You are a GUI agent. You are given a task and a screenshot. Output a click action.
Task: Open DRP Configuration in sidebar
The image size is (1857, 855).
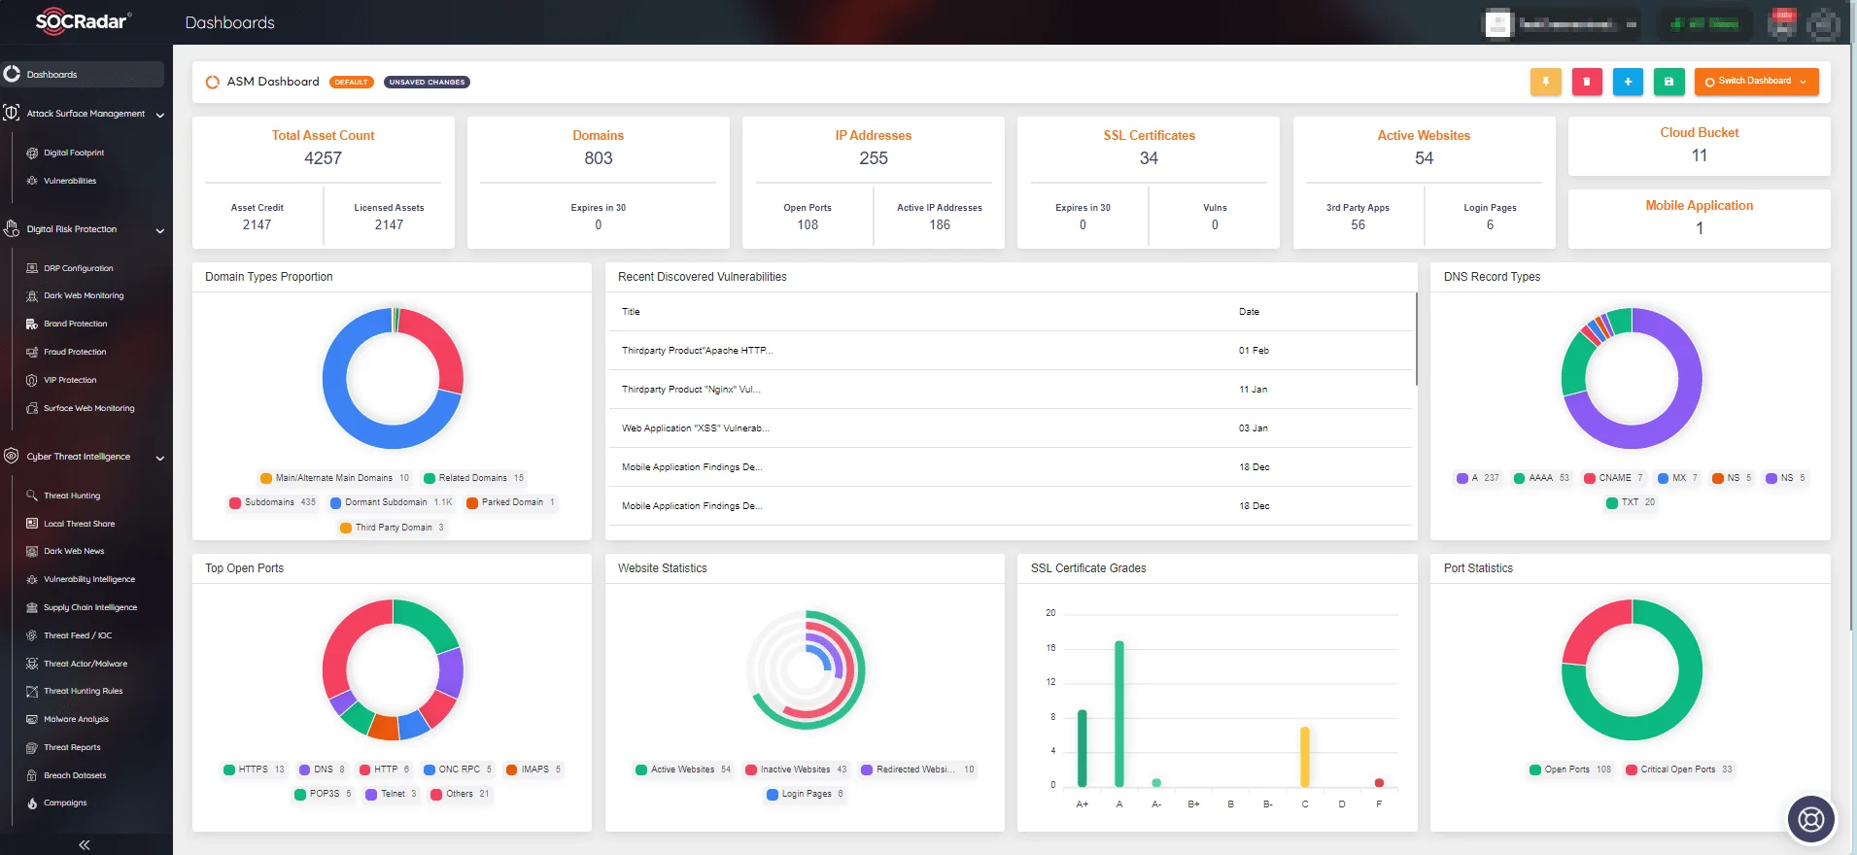79,268
